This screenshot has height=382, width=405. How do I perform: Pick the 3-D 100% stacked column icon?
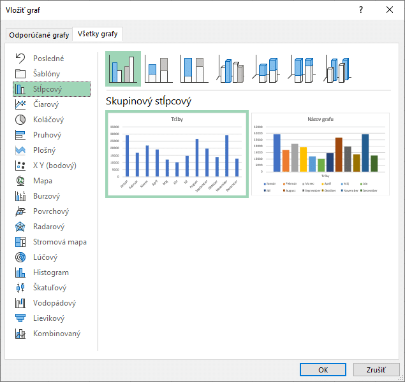(302, 69)
